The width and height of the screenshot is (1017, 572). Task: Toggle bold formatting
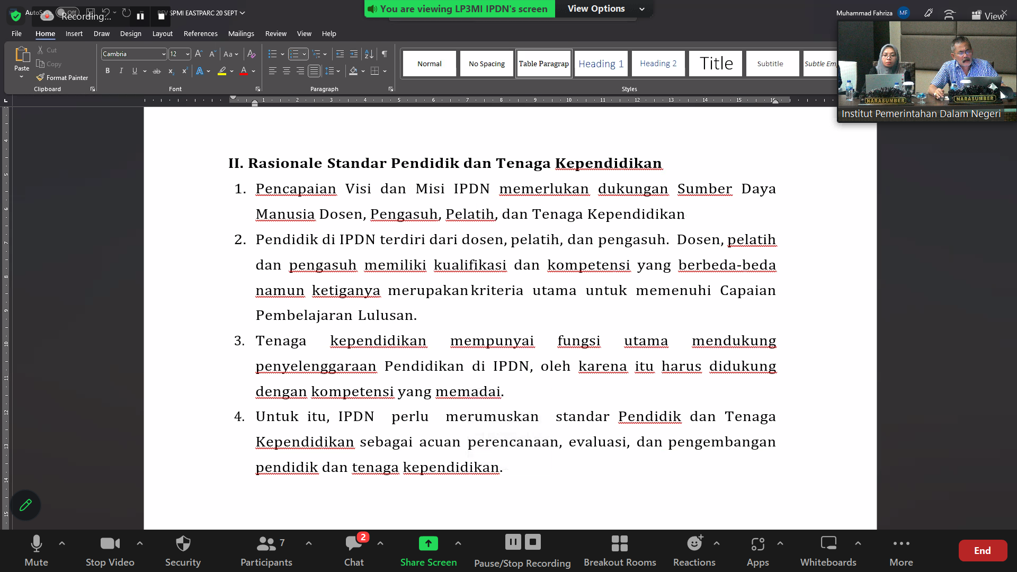108,71
